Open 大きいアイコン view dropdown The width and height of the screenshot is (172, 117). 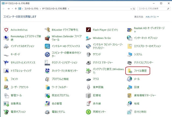pyautogui.click(x=152, y=17)
